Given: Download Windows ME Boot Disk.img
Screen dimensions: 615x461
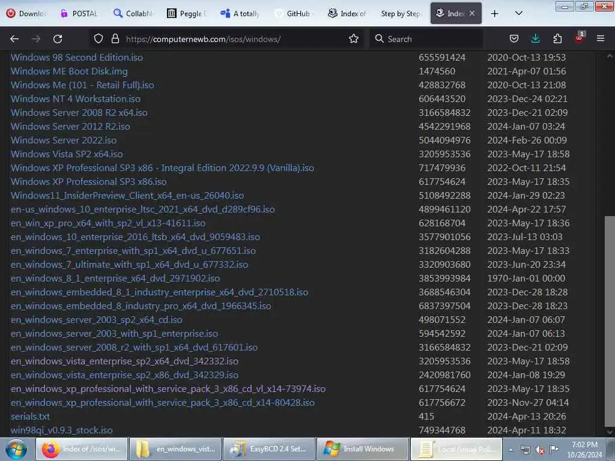Looking at the screenshot, I should 69,71.
